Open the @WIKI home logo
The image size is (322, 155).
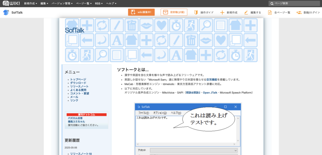coord(12,3)
